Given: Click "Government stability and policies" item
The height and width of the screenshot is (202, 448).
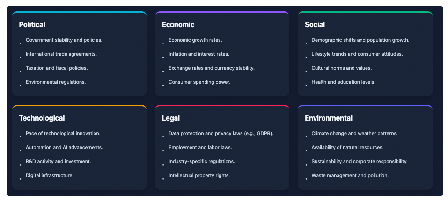Looking at the screenshot, I should (64, 40).
